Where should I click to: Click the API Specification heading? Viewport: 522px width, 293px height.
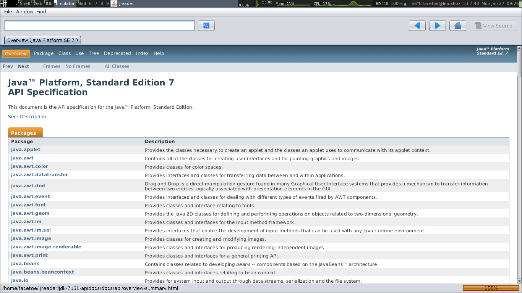click(x=48, y=92)
